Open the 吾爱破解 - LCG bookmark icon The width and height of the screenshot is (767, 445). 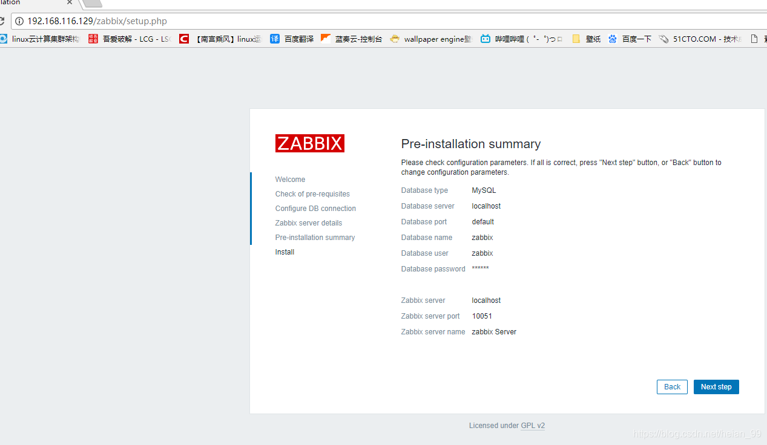93,39
